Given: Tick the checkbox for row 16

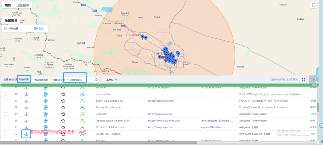Looking at the screenshot, I should click(x=6, y=94).
